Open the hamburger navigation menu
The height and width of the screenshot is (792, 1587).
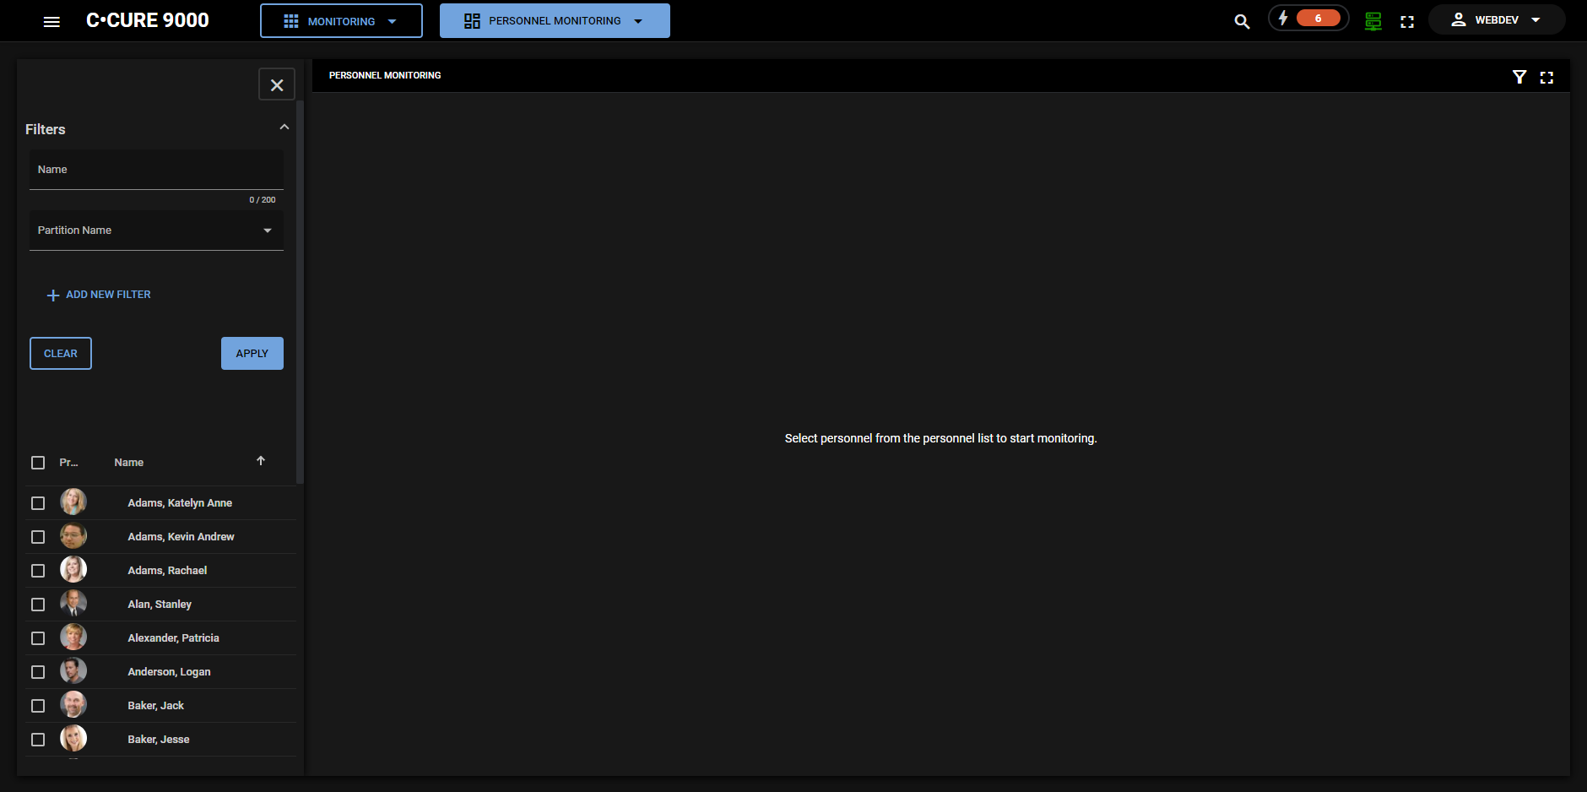[x=51, y=21]
